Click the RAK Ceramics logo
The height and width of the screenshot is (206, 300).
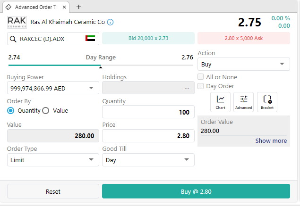point(17,22)
